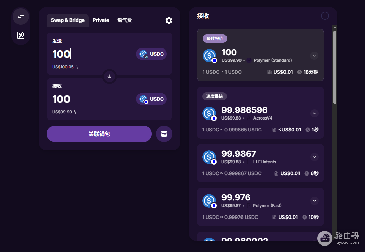The height and width of the screenshot is (252, 365).
Task: Click the 最佳报价 badge
Action: pos(215,39)
